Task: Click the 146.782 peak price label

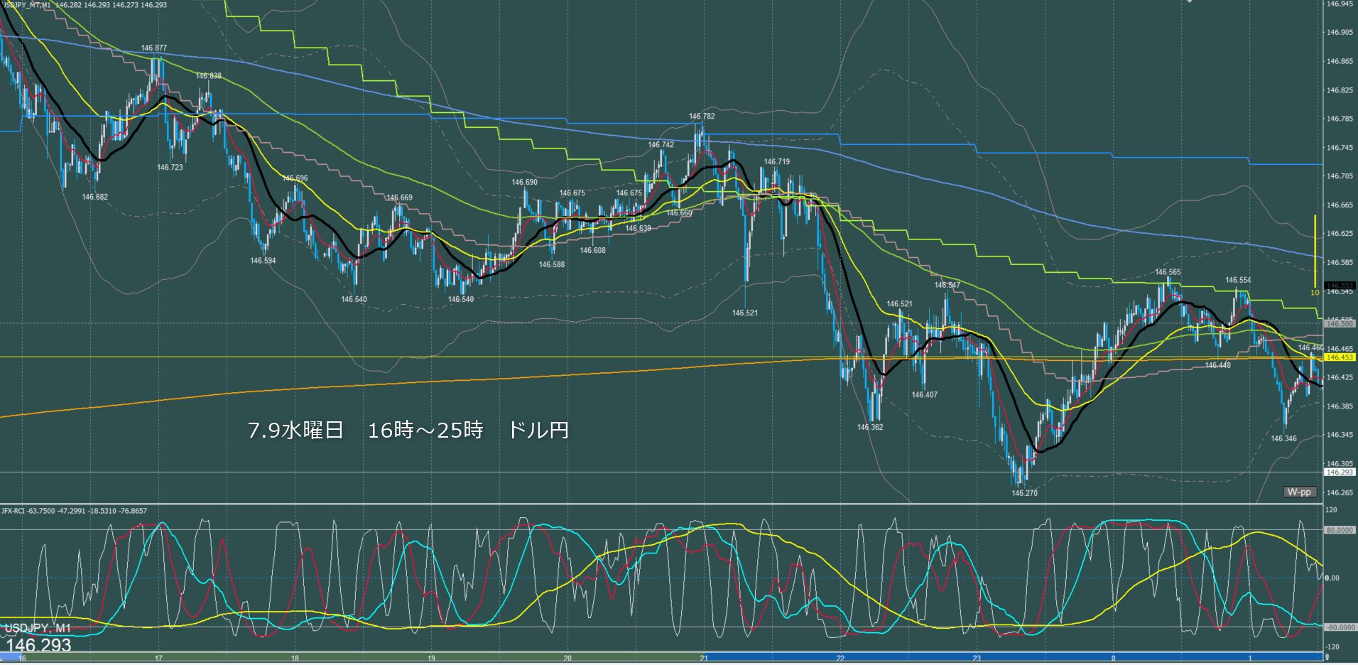Action: click(702, 116)
